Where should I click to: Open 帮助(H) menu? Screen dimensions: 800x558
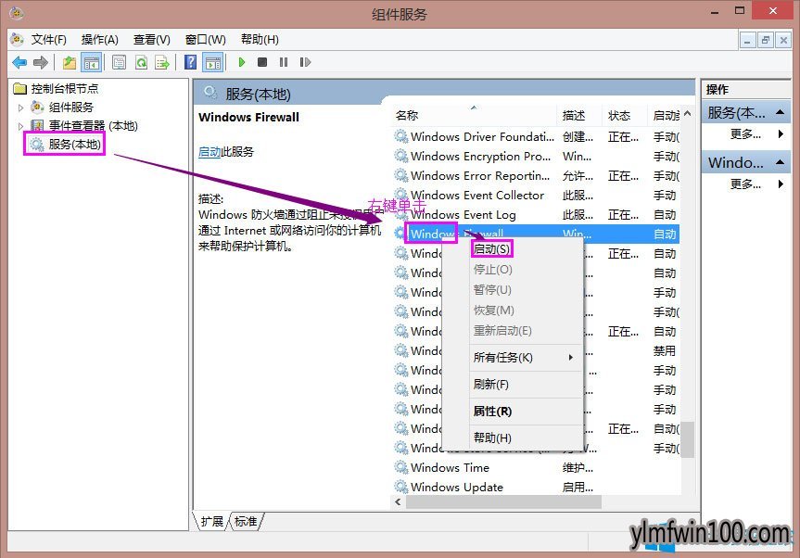coord(260,40)
